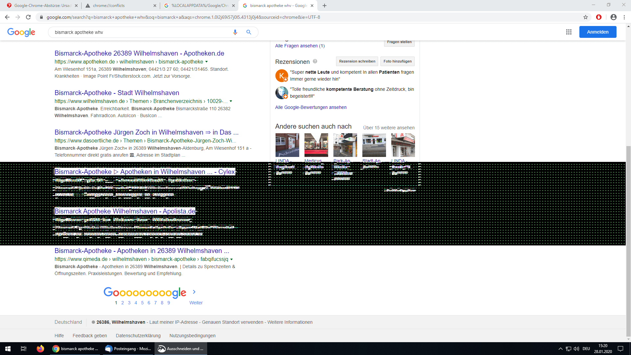Open Feedback geben footer link

click(90, 336)
